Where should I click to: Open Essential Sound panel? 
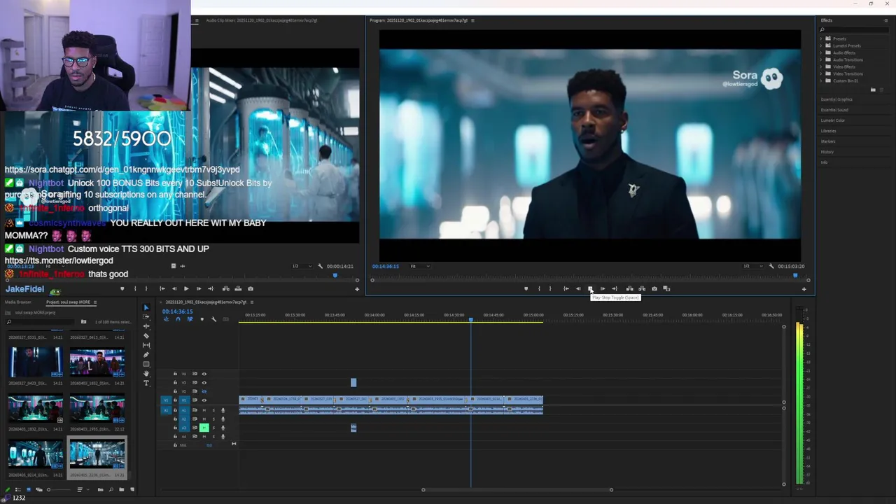[834, 110]
